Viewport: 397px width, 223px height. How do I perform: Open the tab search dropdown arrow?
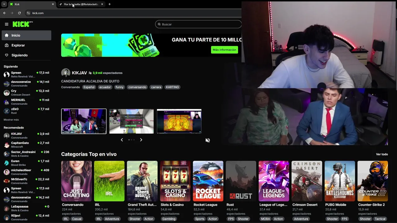click(x=4, y=4)
